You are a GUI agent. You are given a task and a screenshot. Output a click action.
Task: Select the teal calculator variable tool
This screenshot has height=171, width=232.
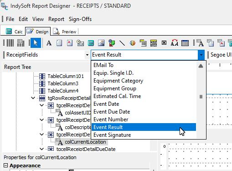click(x=91, y=43)
